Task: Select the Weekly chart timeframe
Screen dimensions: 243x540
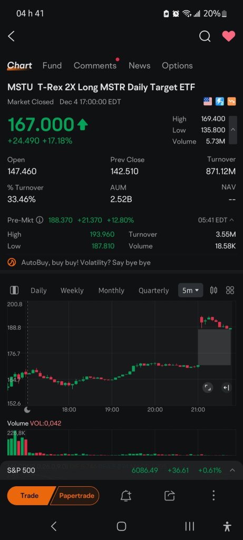Action: [72, 291]
